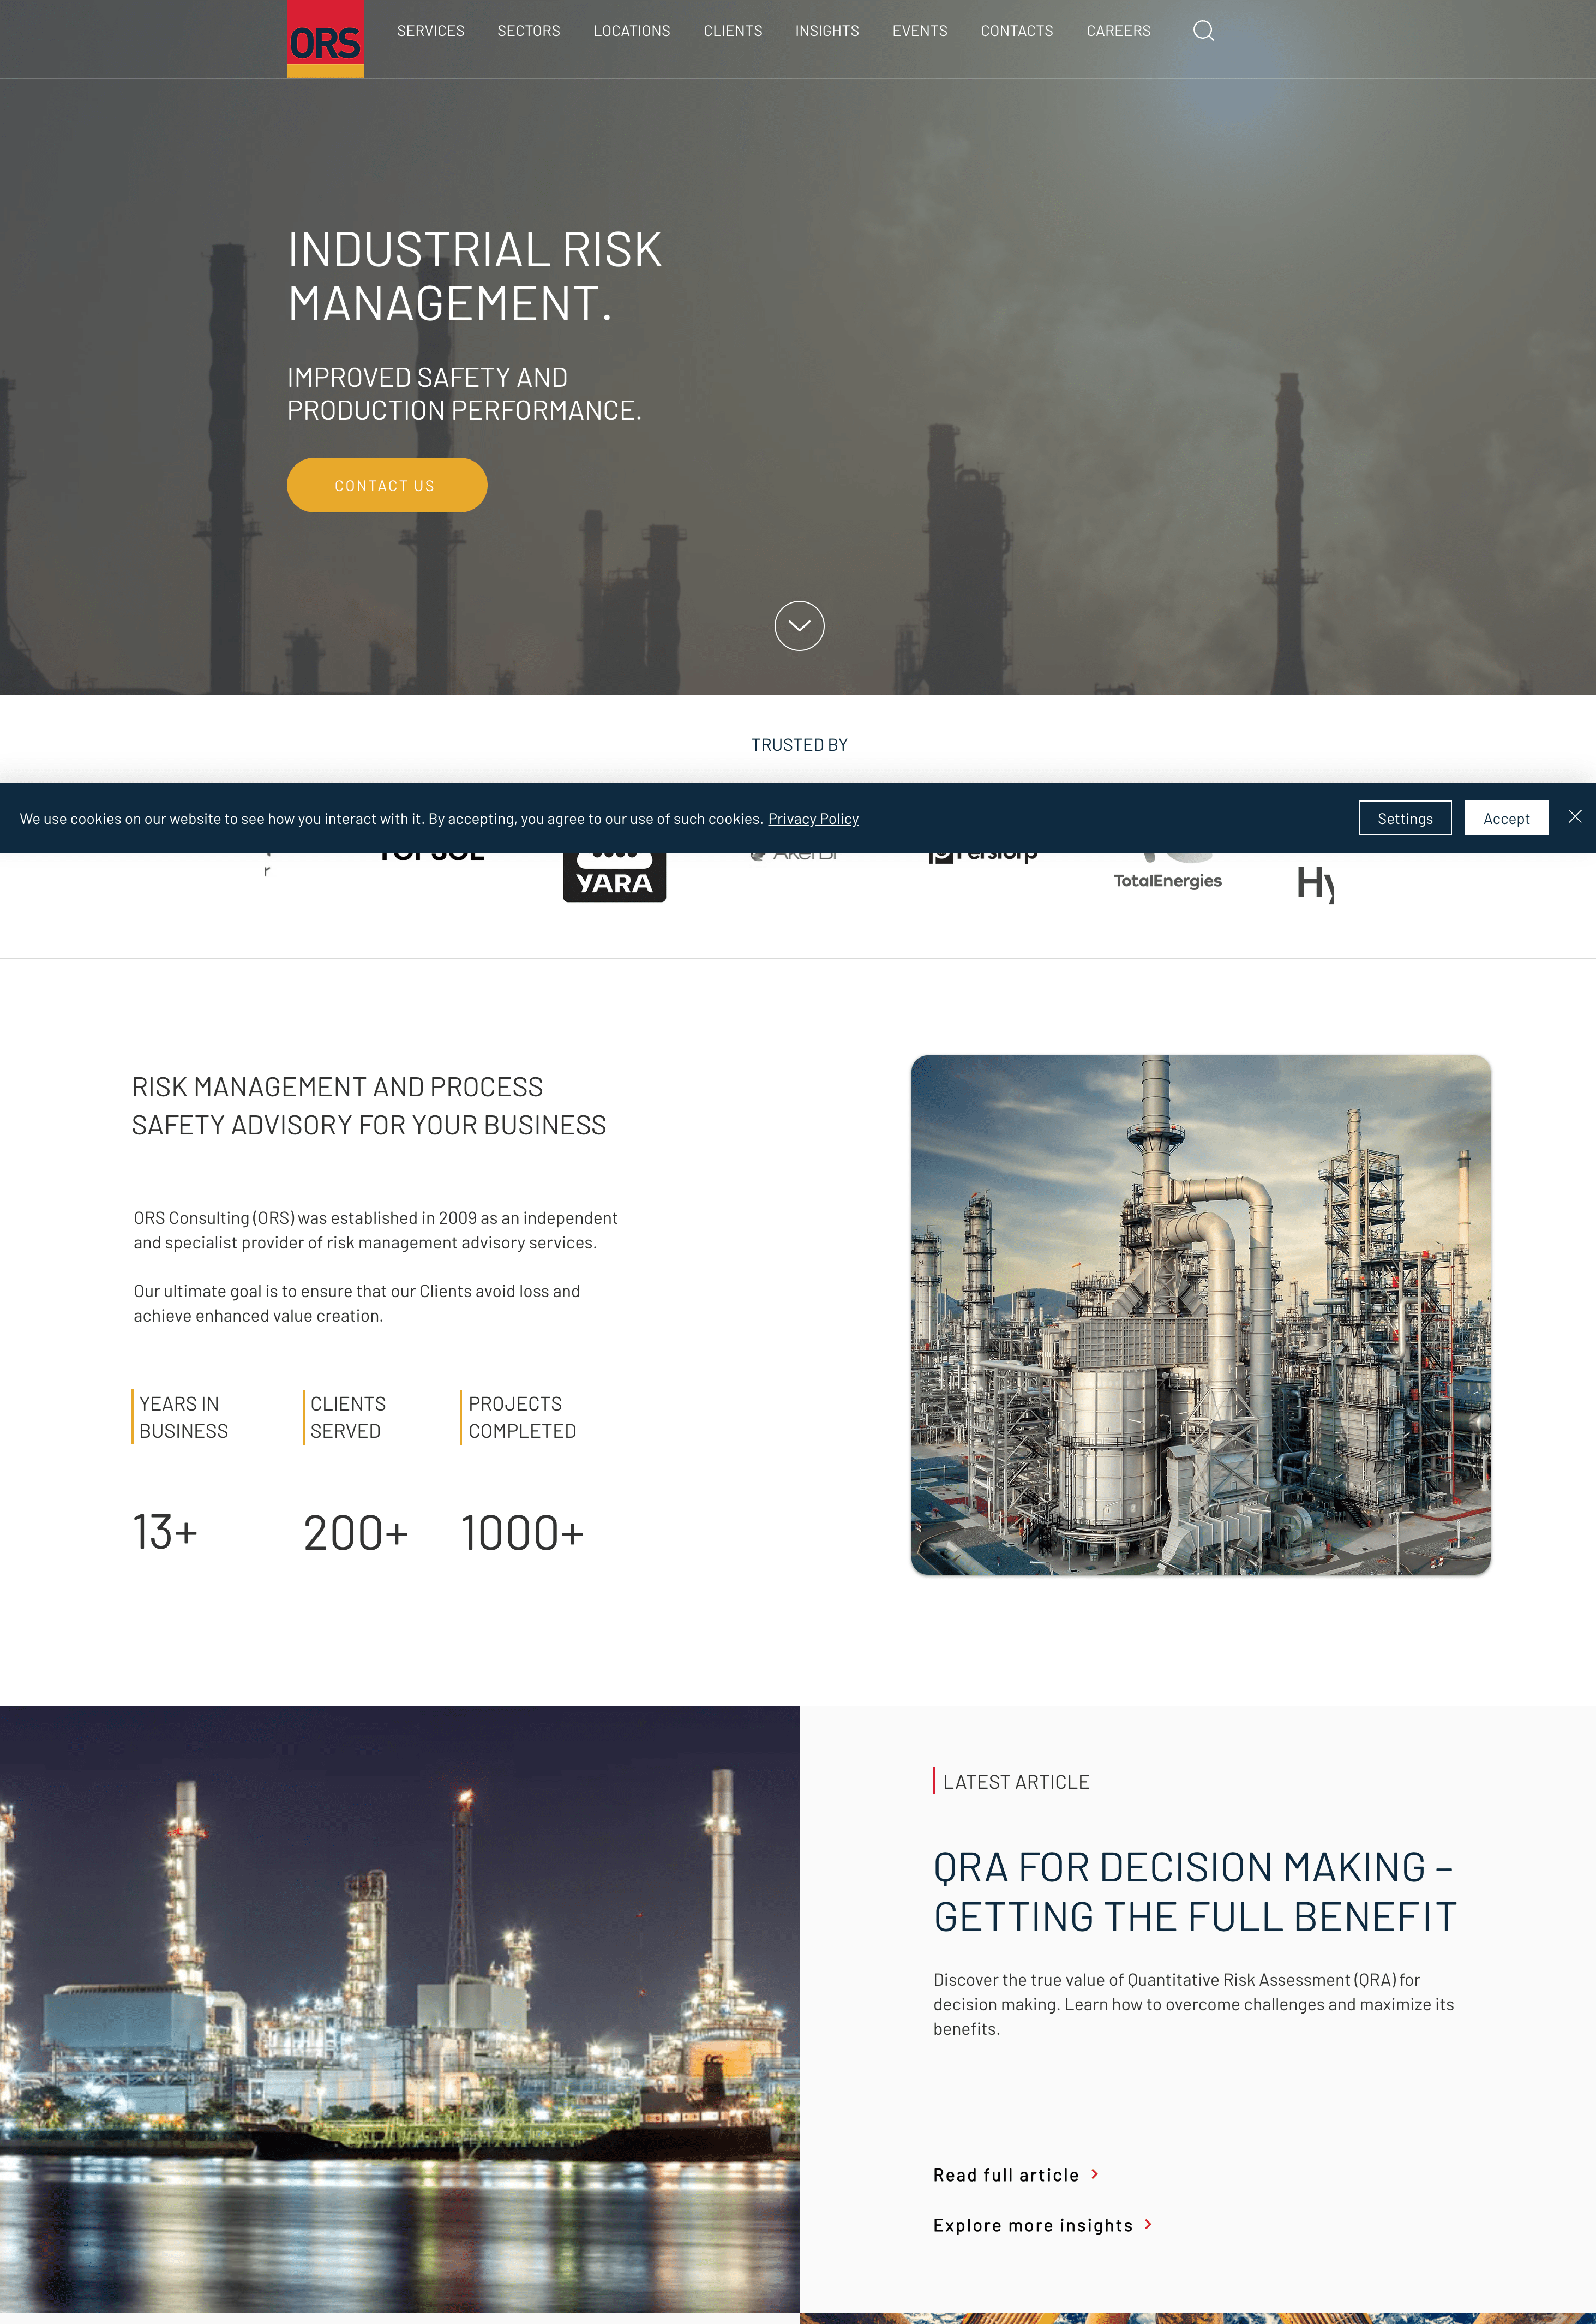This screenshot has width=1596, height=2324.
Task: Open the search magnifier icon
Action: pos(1203,31)
